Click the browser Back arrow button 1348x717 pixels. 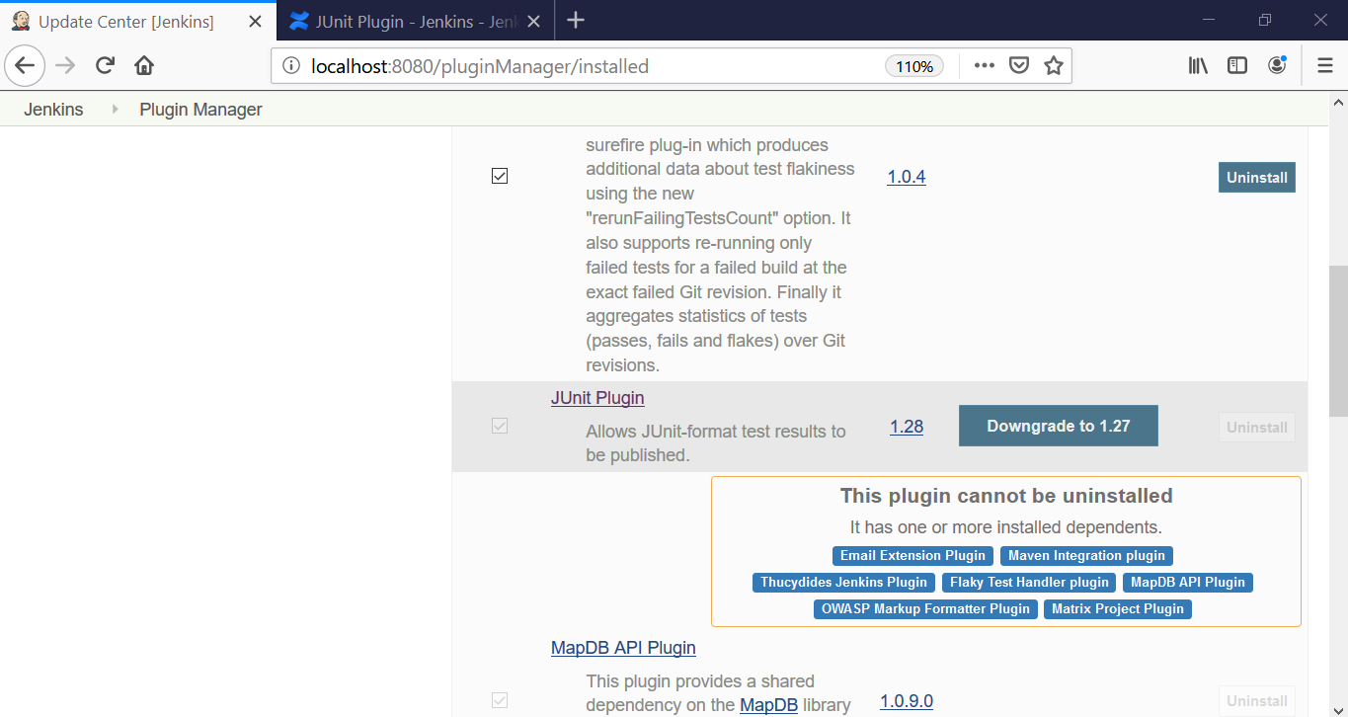coord(25,66)
